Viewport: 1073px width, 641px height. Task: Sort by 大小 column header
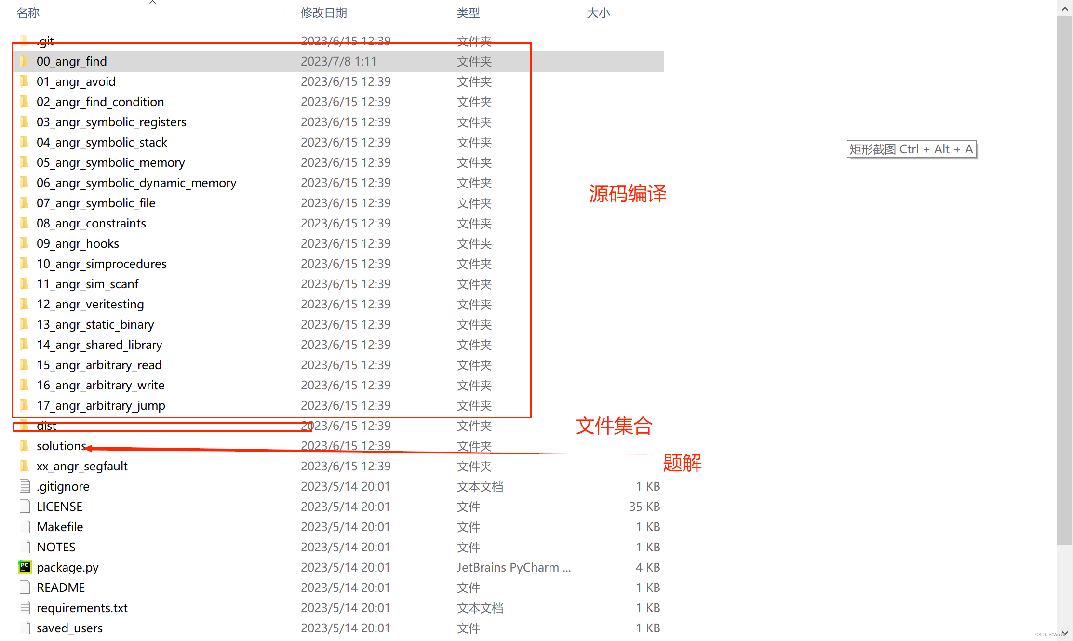598,13
